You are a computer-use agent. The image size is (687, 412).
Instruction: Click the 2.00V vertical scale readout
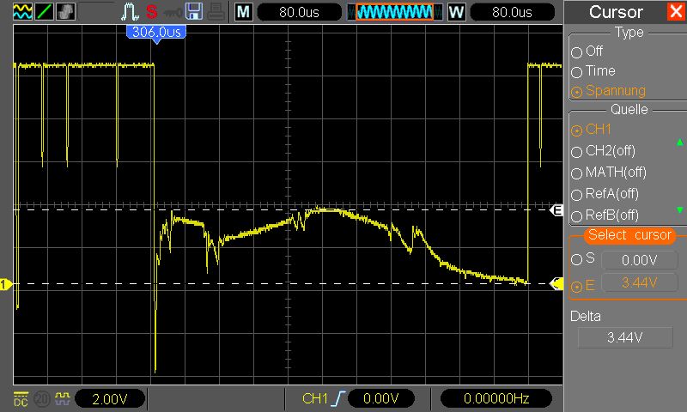[x=110, y=399]
